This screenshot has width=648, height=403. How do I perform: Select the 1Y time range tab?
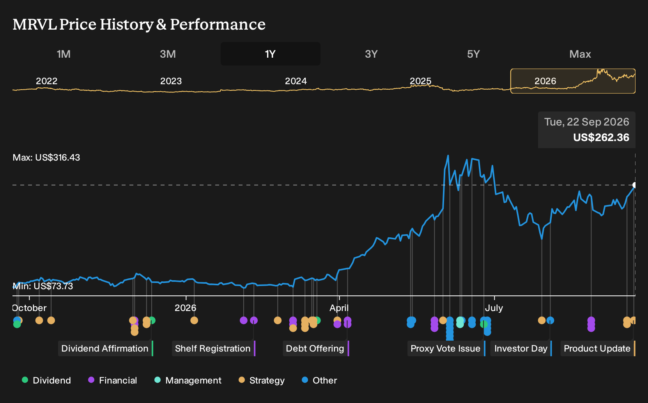point(271,54)
